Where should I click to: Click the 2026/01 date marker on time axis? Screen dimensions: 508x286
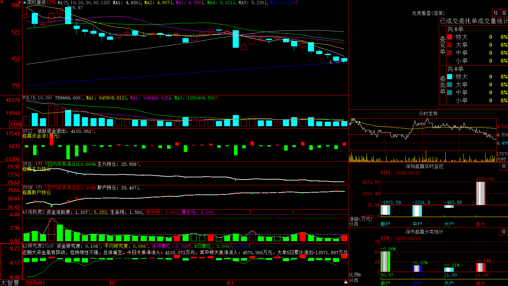[36, 283]
